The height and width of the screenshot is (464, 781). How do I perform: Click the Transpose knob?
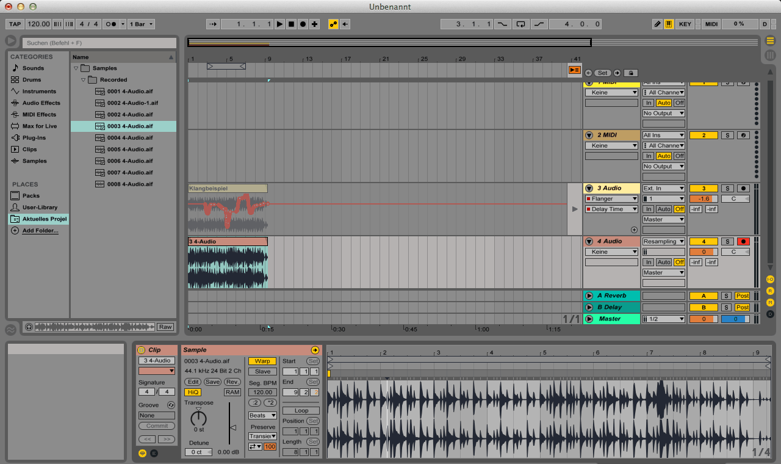(198, 419)
